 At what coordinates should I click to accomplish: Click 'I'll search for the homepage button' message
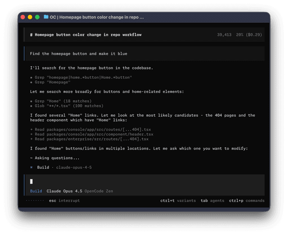(x=91, y=68)
